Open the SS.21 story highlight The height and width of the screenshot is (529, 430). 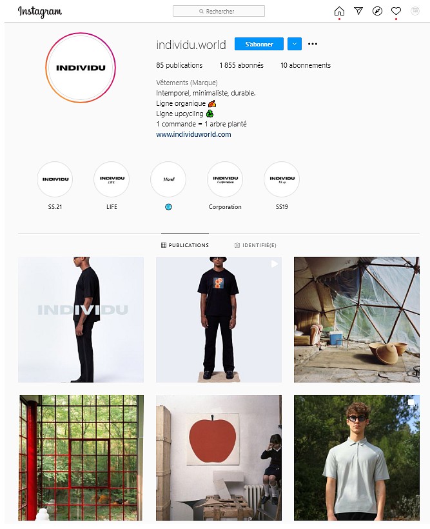[55, 179]
